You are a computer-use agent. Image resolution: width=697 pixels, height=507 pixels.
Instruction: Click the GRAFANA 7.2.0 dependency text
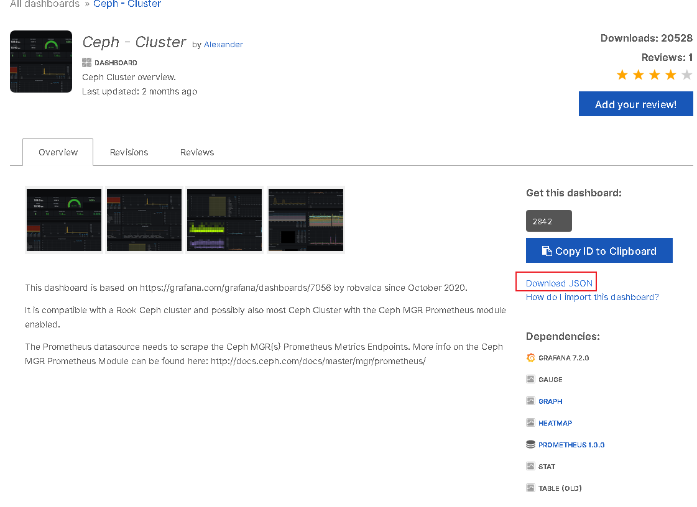pyautogui.click(x=564, y=358)
